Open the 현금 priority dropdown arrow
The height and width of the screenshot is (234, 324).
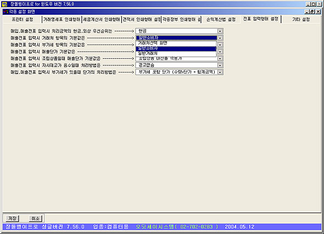click(220, 31)
